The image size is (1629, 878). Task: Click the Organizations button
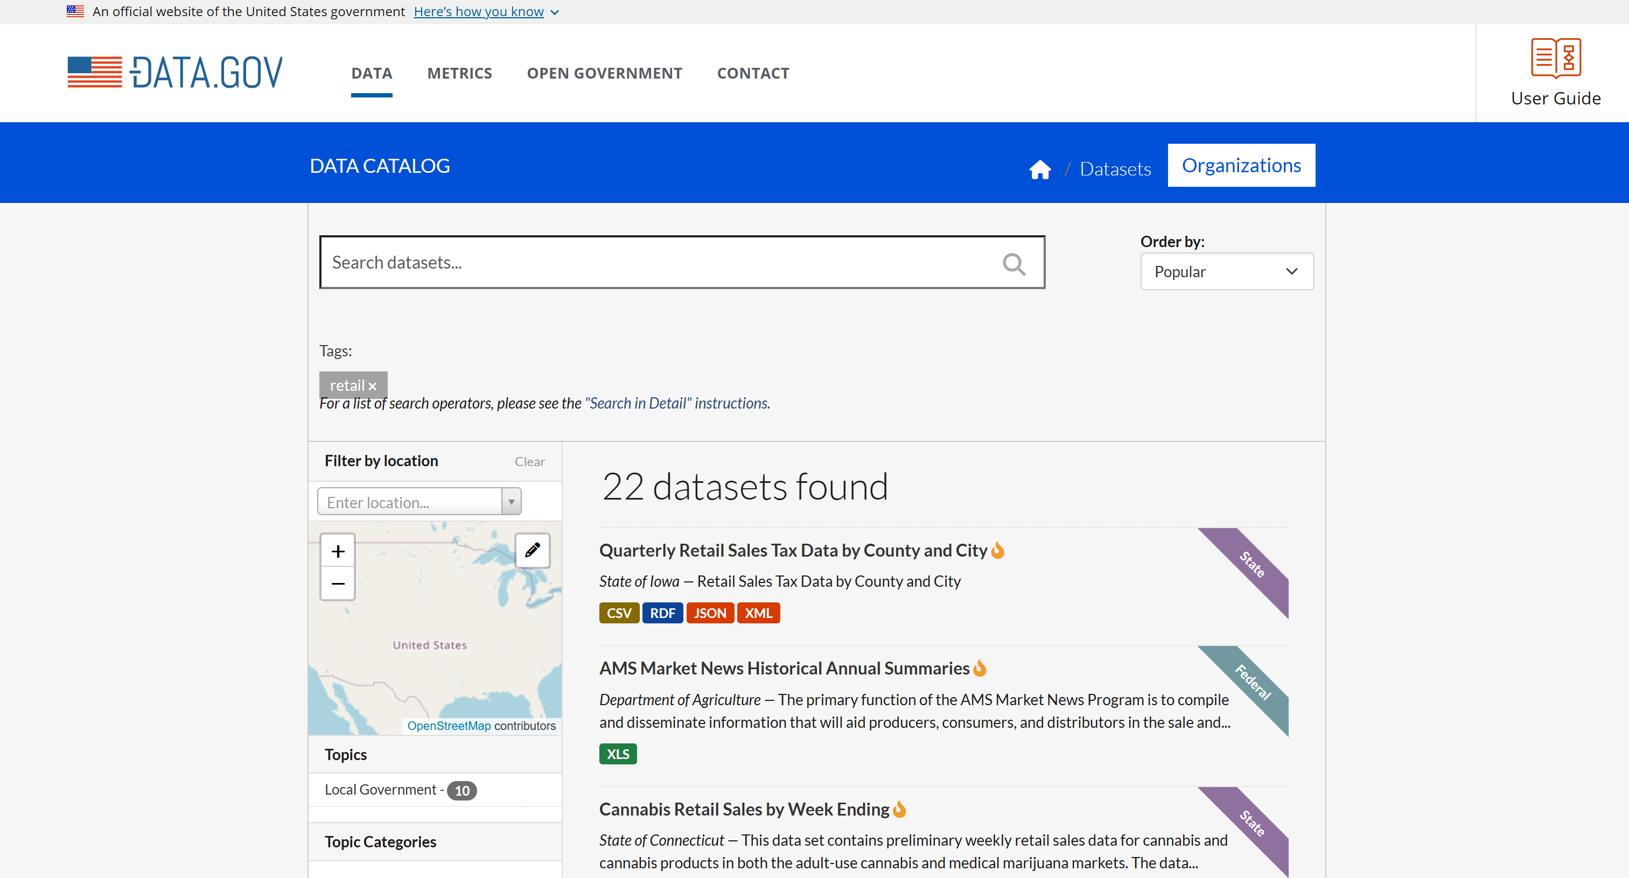tap(1241, 165)
